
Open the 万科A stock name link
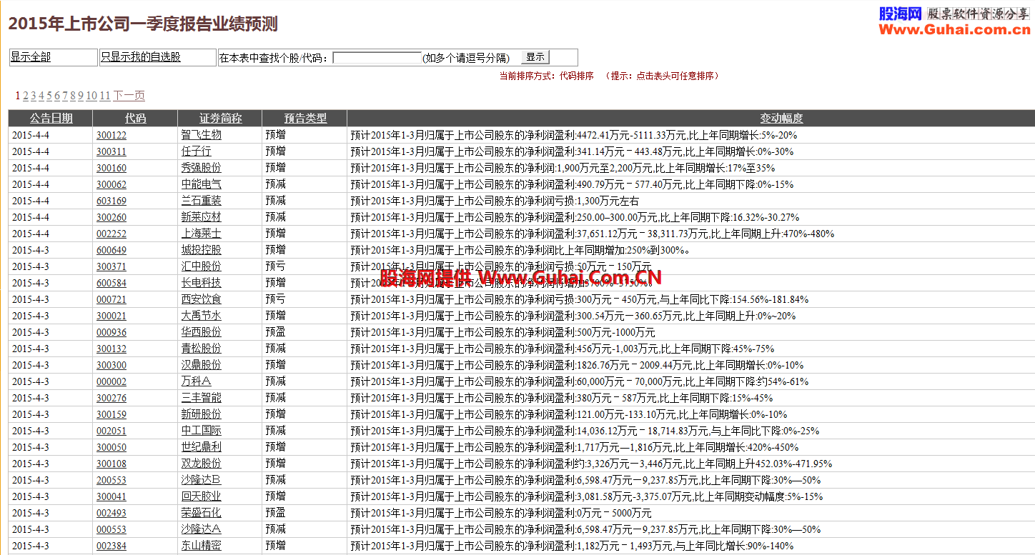[197, 381]
